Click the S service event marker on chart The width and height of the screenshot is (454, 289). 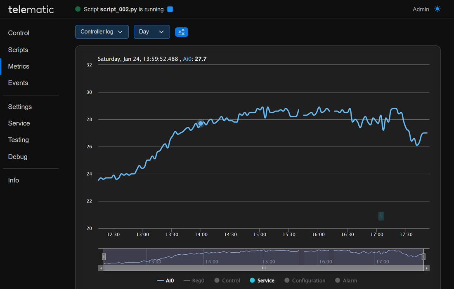381,216
